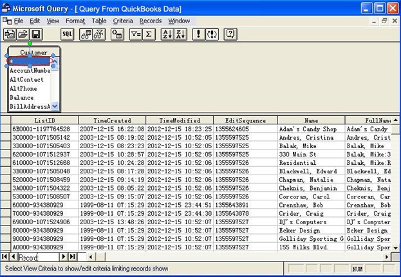Click horizontal scrollbar right arrow
Screen dimensions: 401x277
coord(387,256)
